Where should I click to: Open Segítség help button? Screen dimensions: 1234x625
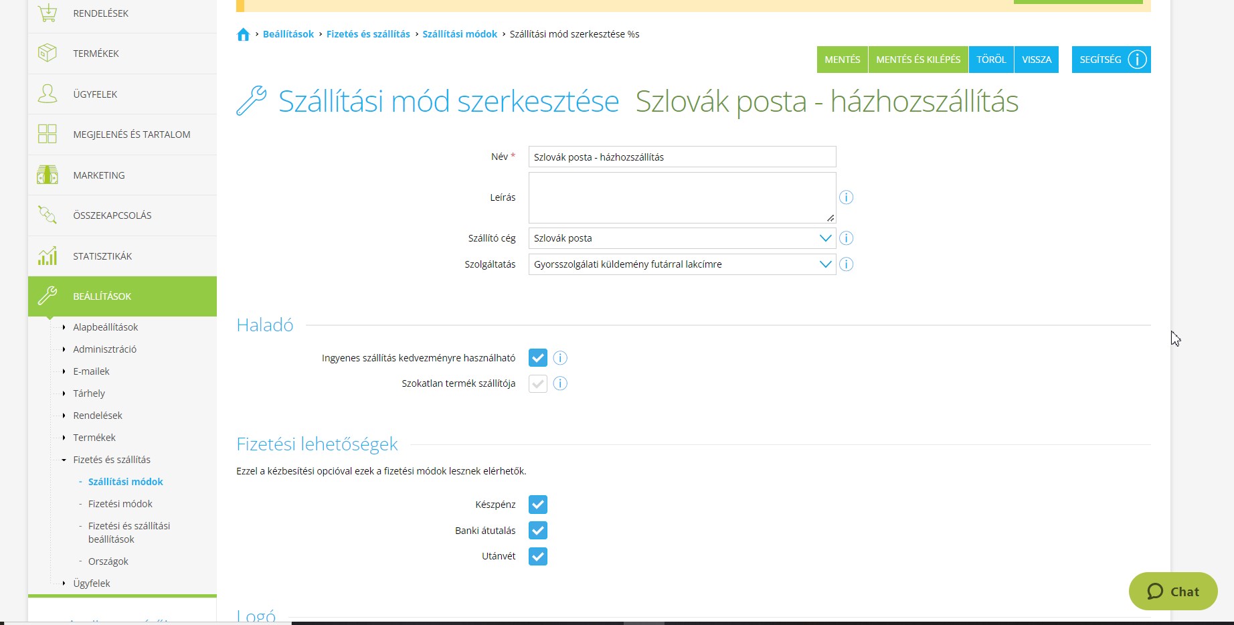point(1111,60)
